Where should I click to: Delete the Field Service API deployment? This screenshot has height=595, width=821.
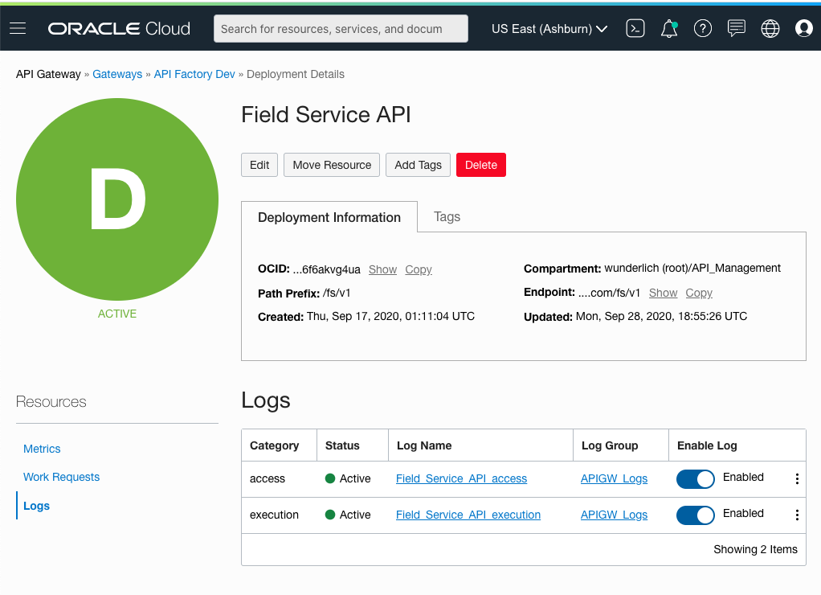tap(480, 165)
